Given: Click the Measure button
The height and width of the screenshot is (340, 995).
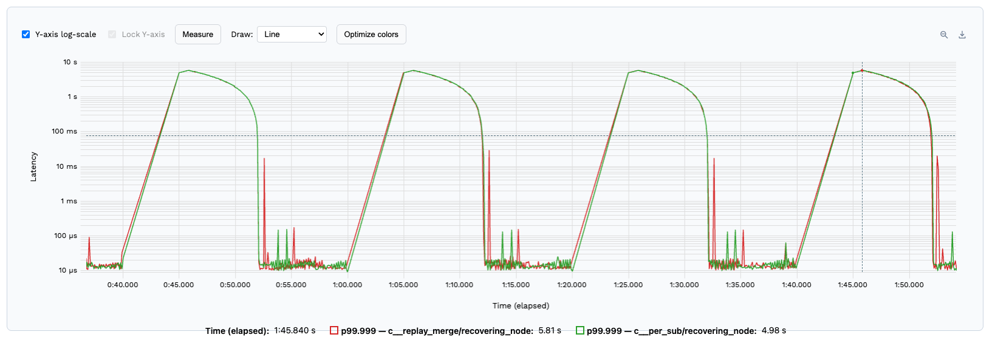Looking at the screenshot, I should [198, 35].
